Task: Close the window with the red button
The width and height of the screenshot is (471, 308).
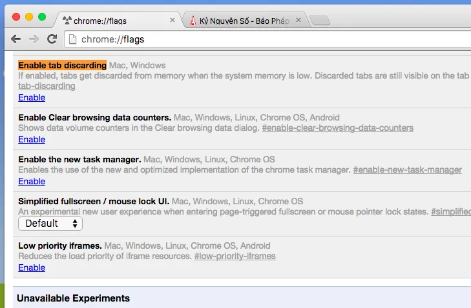Action: click(16, 17)
